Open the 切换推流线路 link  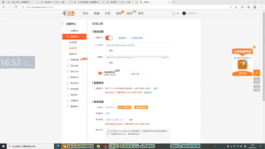tap(137, 38)
